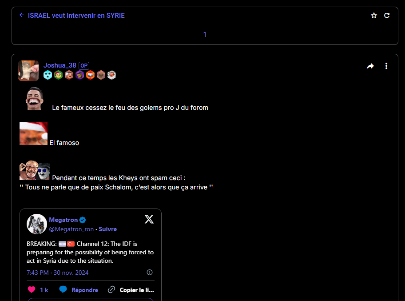Open the Megatron tweet avatar
405x301 pixels.
pos(37,224)
